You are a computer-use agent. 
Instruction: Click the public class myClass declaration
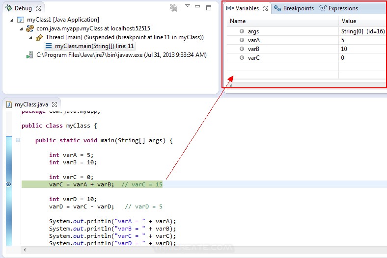[59, 126]
